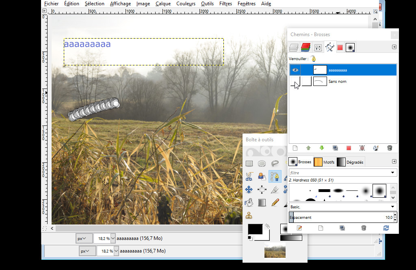Duplicate the selected path
This screenshot has width=416, height=270.
click(335, 148)
